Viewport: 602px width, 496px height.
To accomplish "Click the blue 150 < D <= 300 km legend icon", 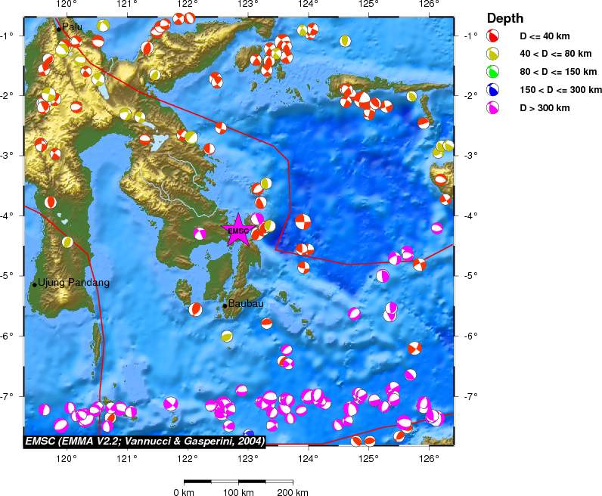I will (493, 90).
